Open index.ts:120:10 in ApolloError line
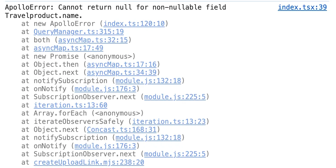 pos(134,23)
